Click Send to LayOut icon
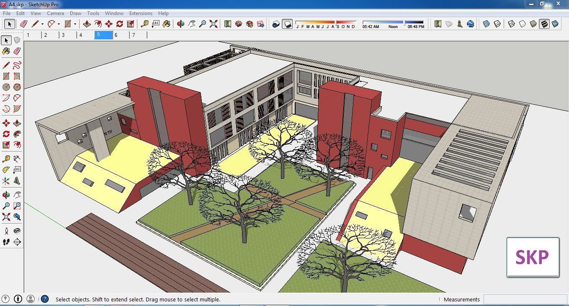This screenshot has height=306, width=569. [260, 24]
